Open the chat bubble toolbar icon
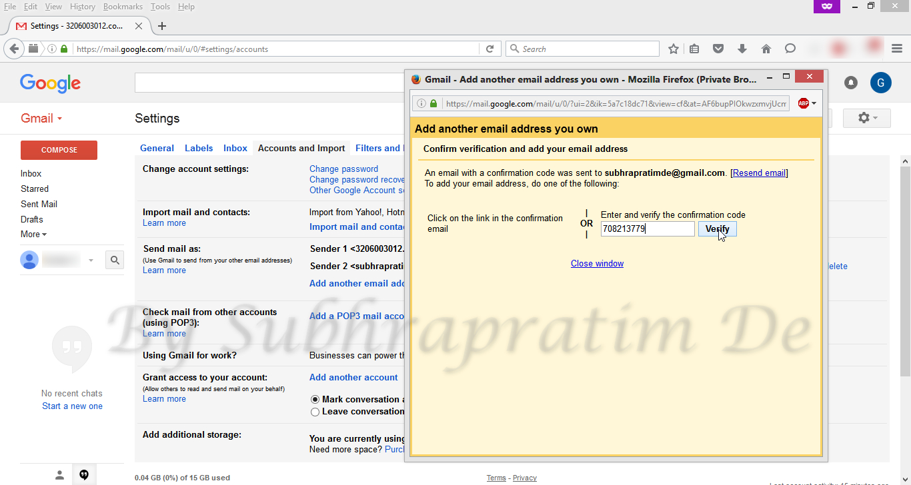Screen dimensions: 911x485 [790, 49]
